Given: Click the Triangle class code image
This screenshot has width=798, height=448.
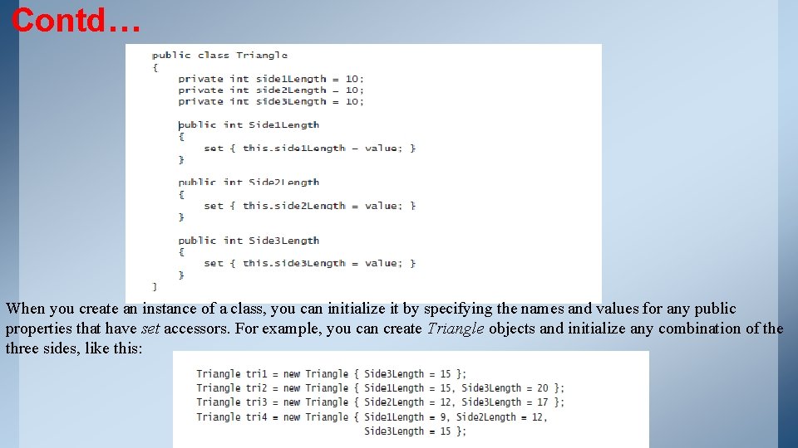Looking at the screenshot, I should (x=363, y=173).
